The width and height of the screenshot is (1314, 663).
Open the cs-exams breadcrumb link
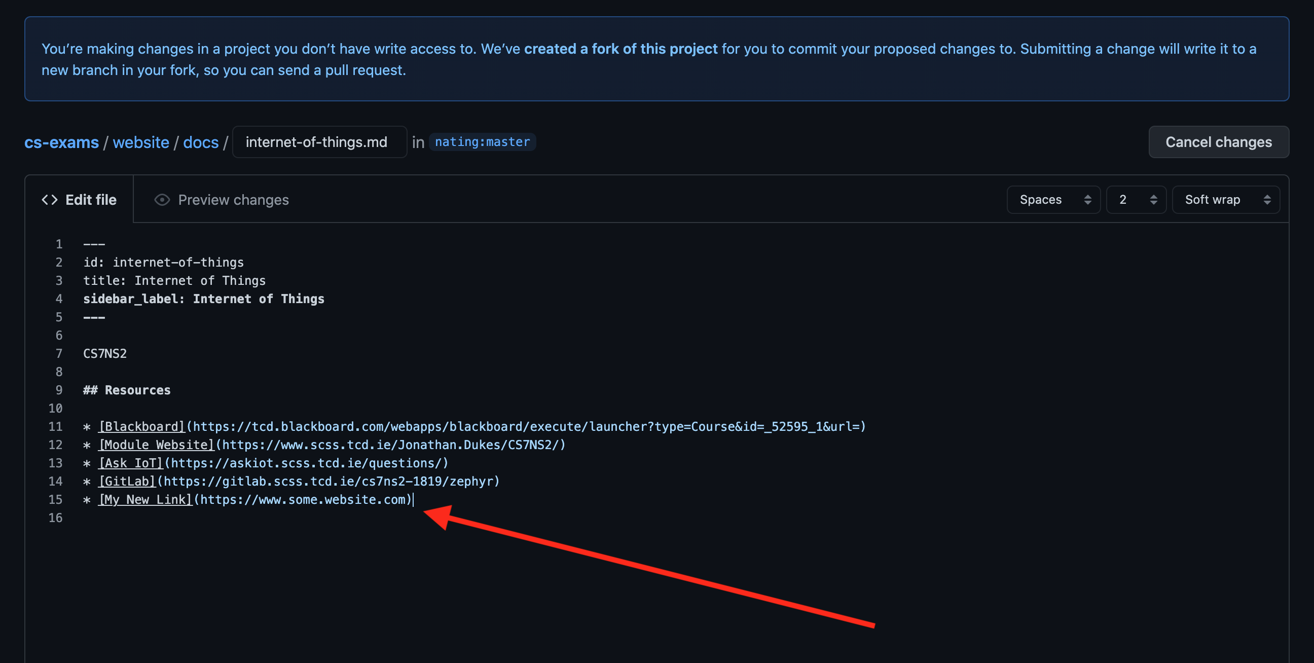[61, 142]
